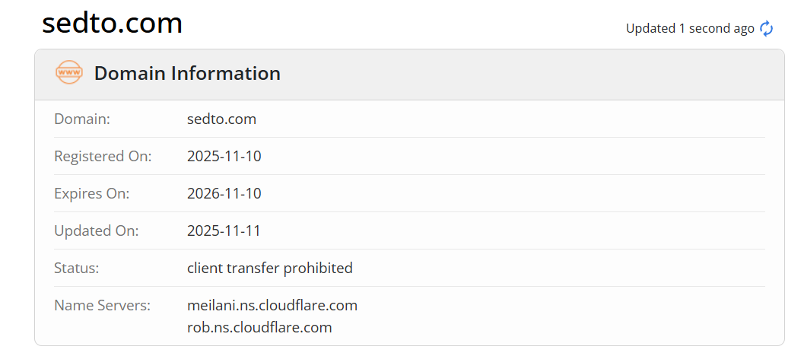Click the orange www globe icon

coord(68,73)
